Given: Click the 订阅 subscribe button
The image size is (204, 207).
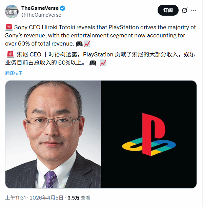Looking at the screenshot, I should [168, 10].
